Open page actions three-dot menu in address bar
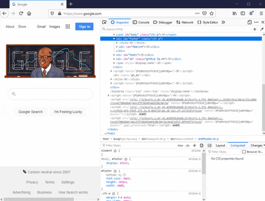This screenshot has width=265, height=201. click(197, 13)
